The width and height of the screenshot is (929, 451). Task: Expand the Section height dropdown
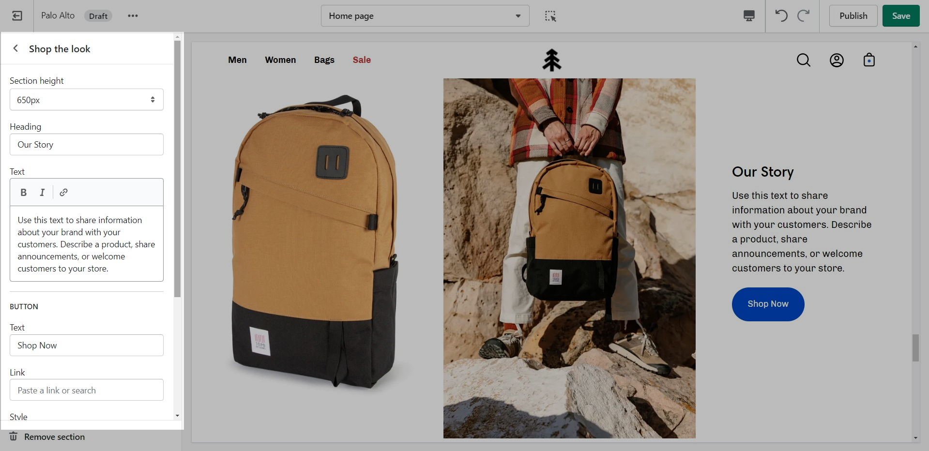point(87,100)
